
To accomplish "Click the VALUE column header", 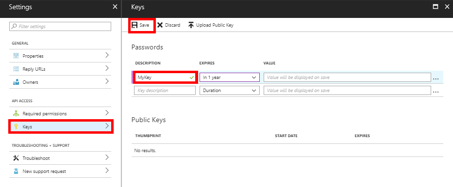I will [269, 63].
